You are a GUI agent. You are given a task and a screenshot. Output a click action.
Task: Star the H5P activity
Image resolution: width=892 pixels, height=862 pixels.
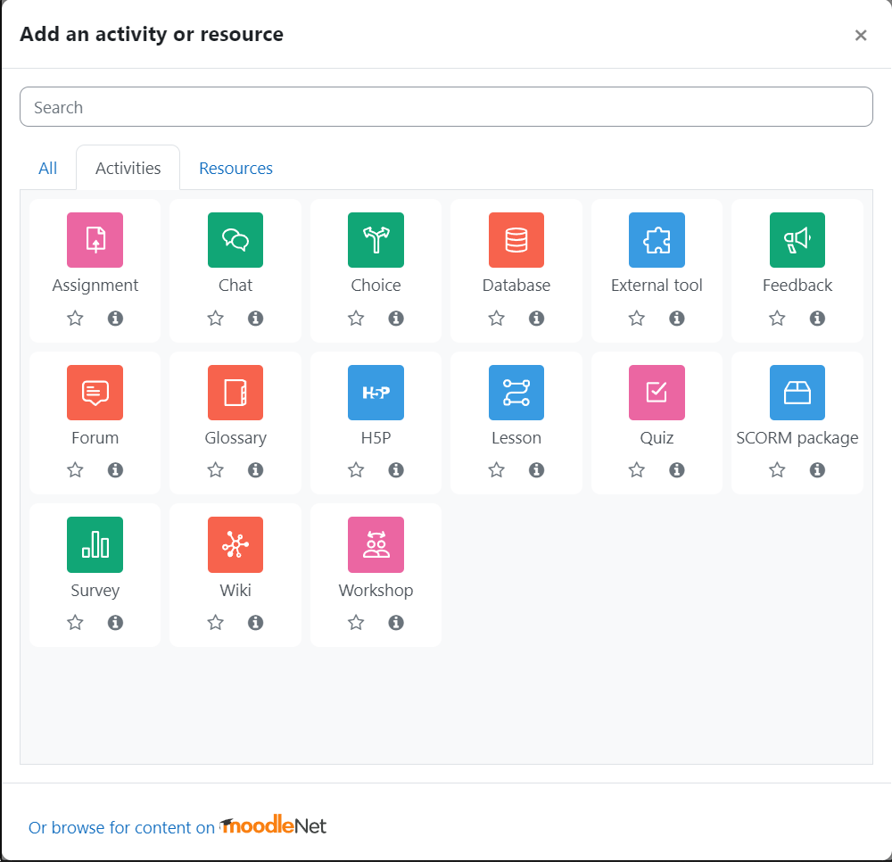click(x=356, y=469)
